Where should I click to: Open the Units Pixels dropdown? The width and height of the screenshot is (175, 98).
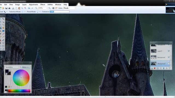(x=75, y=8)
